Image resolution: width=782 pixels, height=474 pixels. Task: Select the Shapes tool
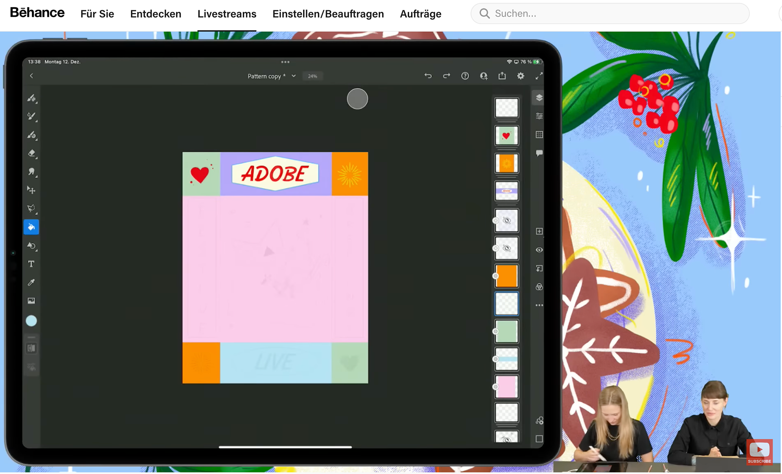31,246
